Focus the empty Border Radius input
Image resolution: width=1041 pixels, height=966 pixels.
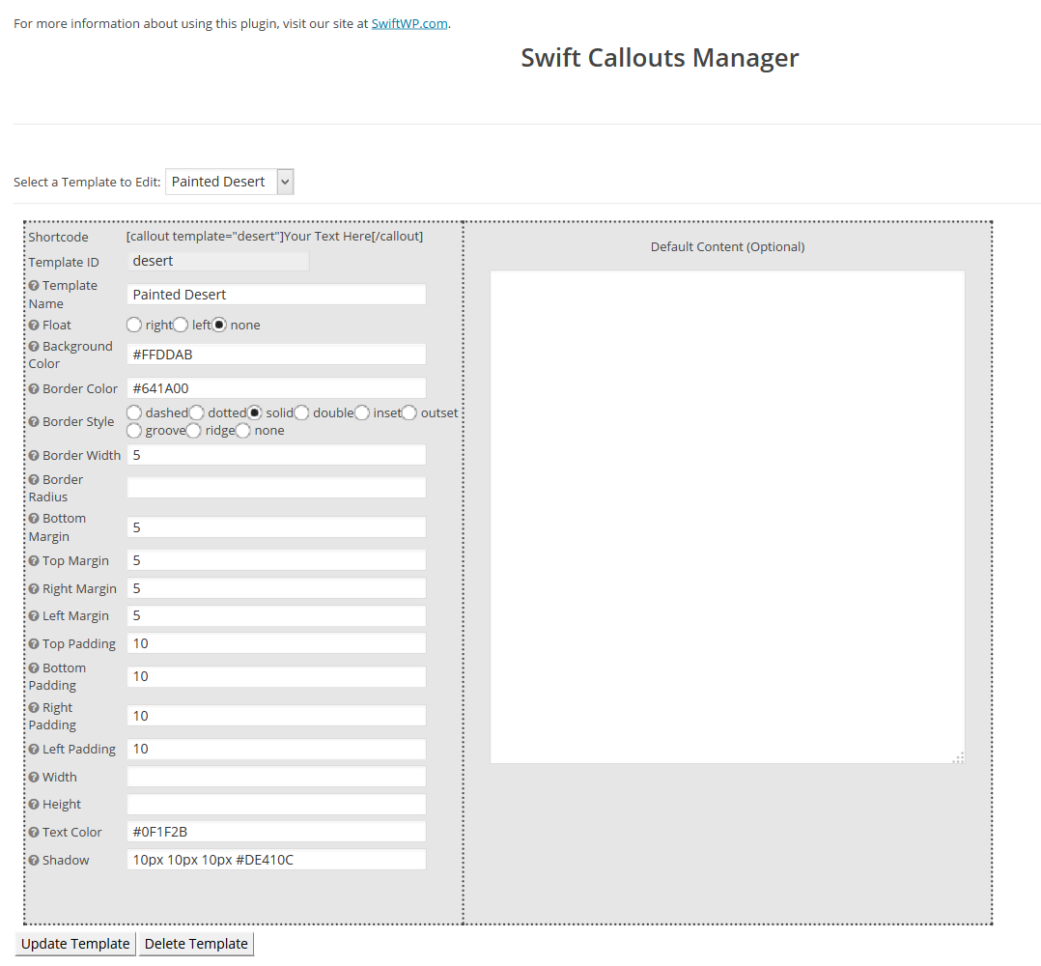tap(276, 487)
